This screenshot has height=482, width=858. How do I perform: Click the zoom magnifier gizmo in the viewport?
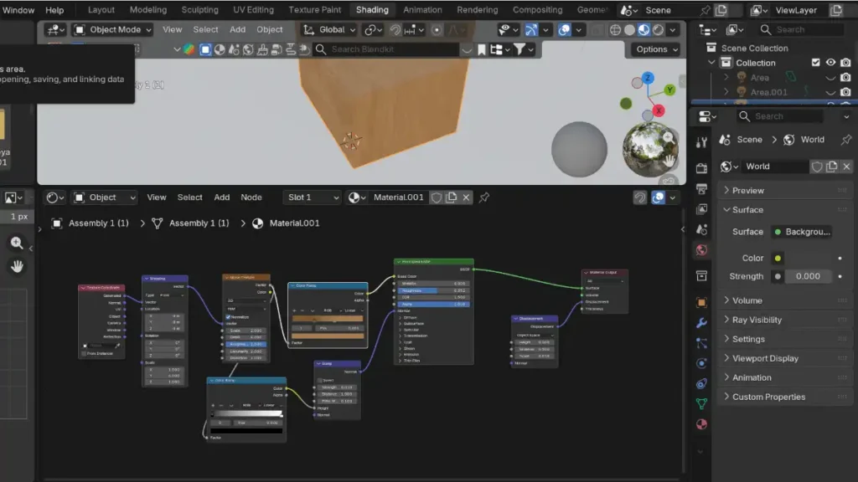click(668, 137)
